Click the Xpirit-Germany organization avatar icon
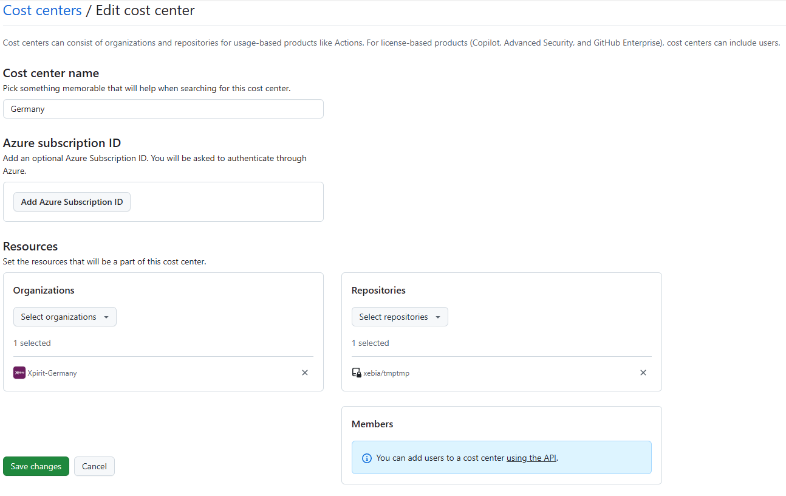 19,373
